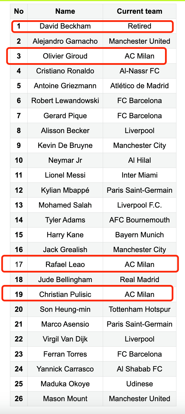Viewport: 185px width, 414px height.
Task: Select the Atlético de Madrid cell
Action: (140, 86)
